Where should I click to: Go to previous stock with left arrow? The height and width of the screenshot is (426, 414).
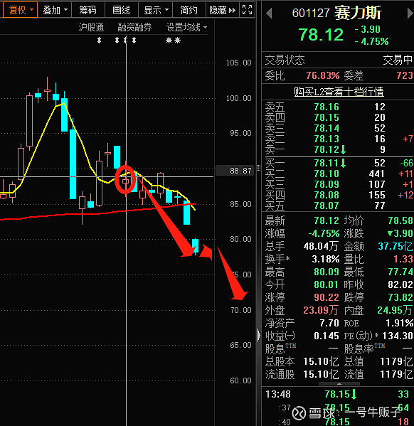269,13
